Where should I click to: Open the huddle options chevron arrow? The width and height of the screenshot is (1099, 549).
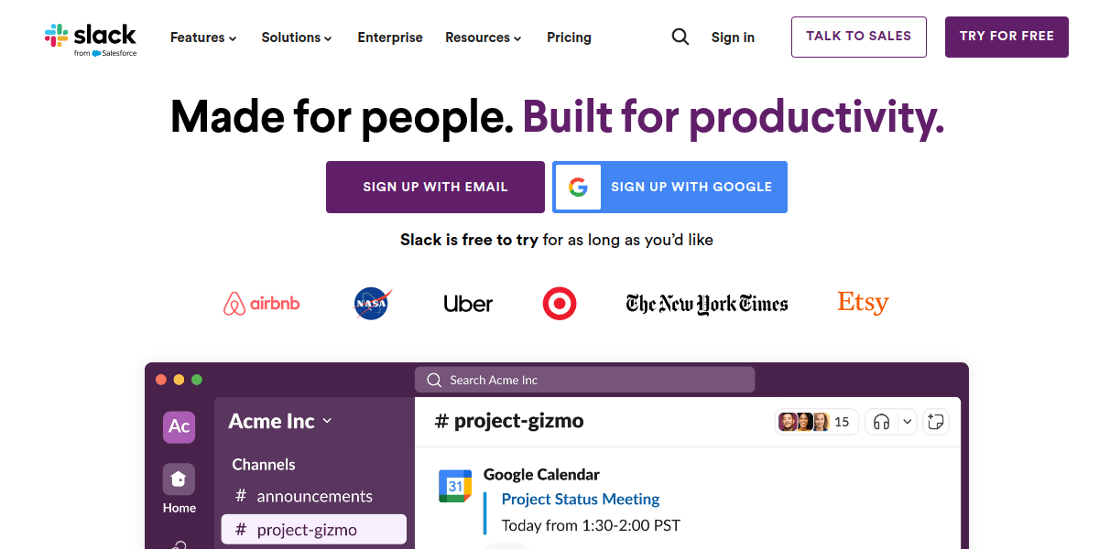point(907,422)
